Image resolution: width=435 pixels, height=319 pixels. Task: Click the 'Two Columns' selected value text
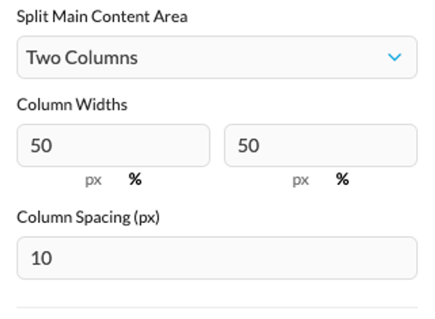pos(82,57)
